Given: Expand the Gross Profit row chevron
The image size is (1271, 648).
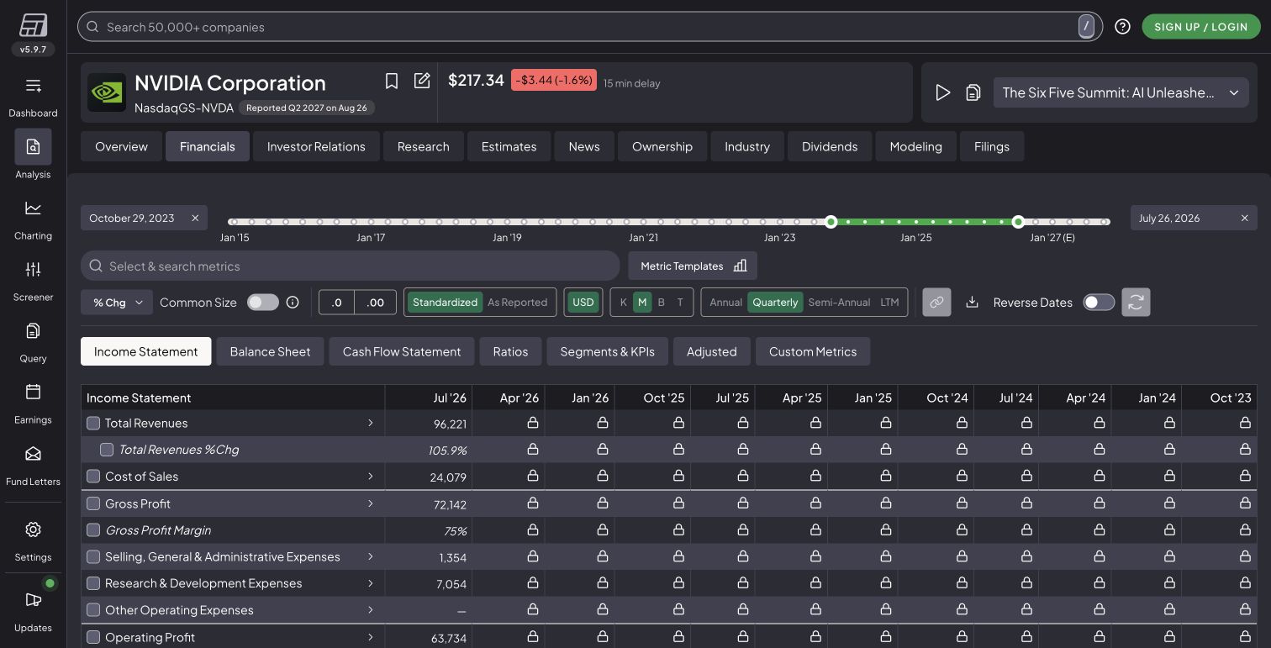Looking at the screenshot, I should pyautogui.click(x=370, y=503).
